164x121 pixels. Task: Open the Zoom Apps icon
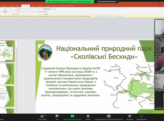141,116
